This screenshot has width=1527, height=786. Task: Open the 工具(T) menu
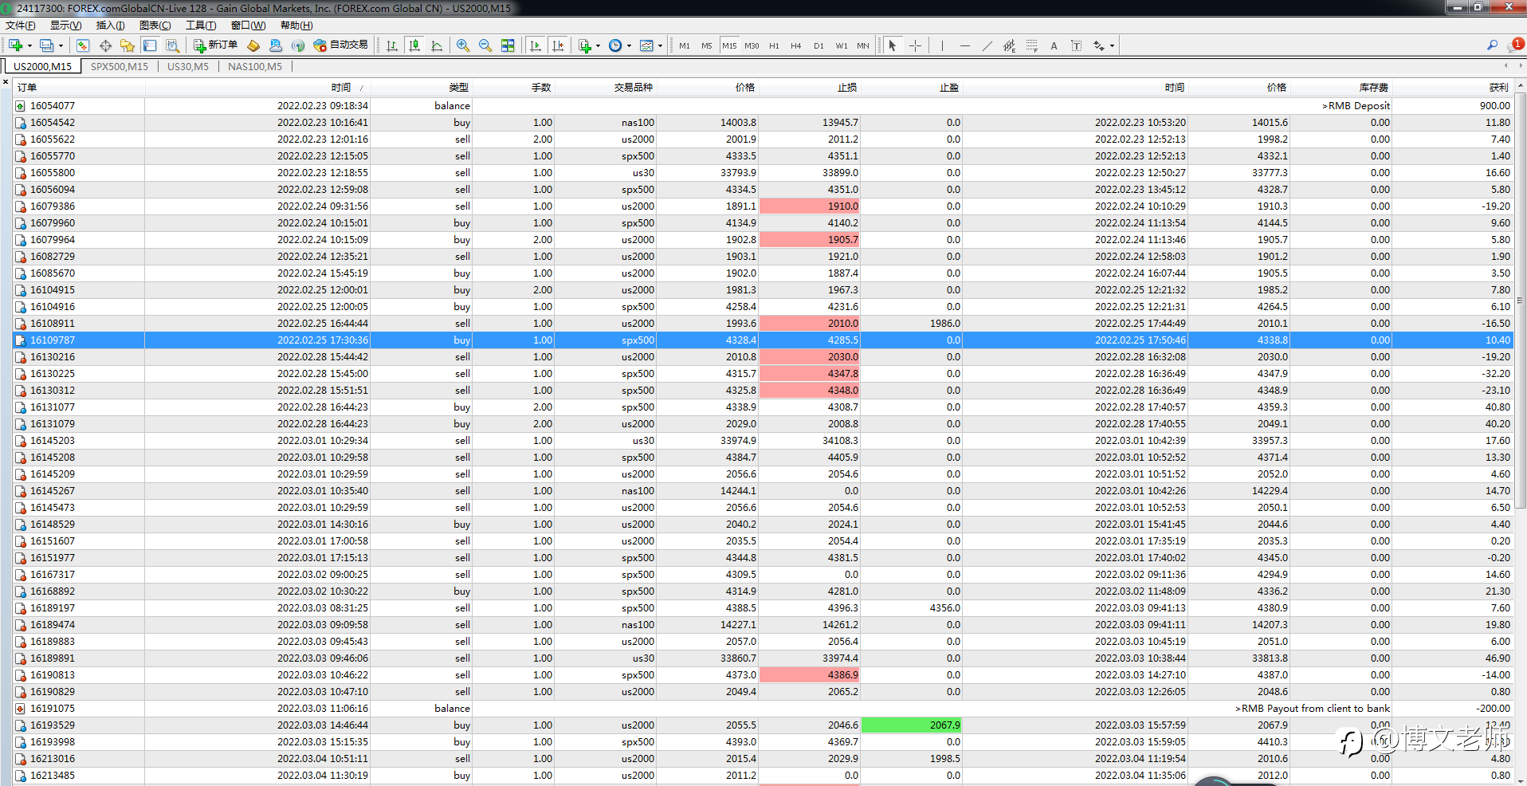(x=201, y=26)
